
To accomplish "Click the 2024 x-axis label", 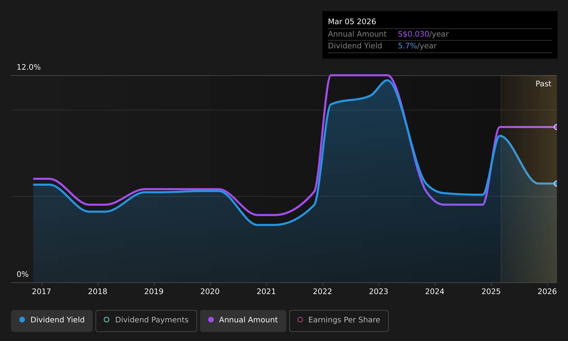I will tap(435, 292).
